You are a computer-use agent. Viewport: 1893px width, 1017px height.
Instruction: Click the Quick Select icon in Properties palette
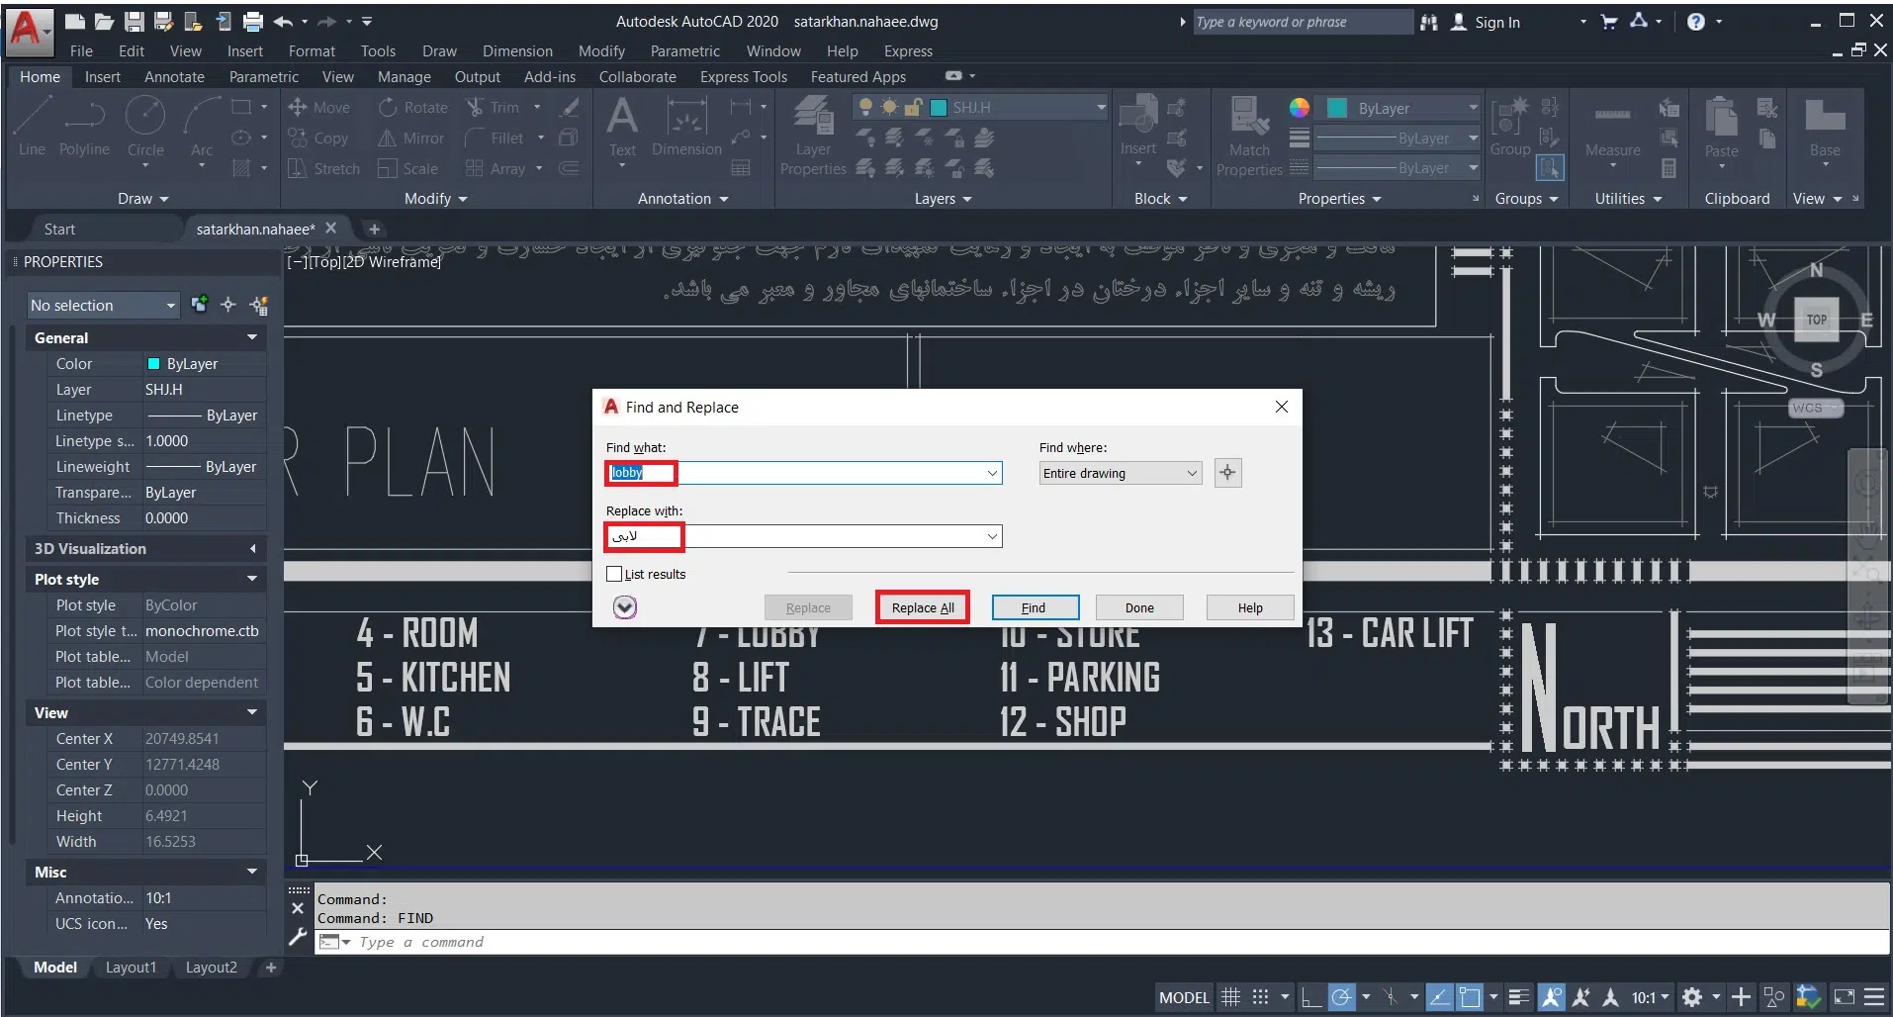click(x=259, y=306)
